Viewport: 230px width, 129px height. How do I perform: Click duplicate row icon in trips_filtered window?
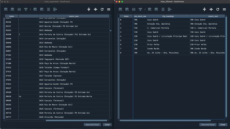click(134, 9)
